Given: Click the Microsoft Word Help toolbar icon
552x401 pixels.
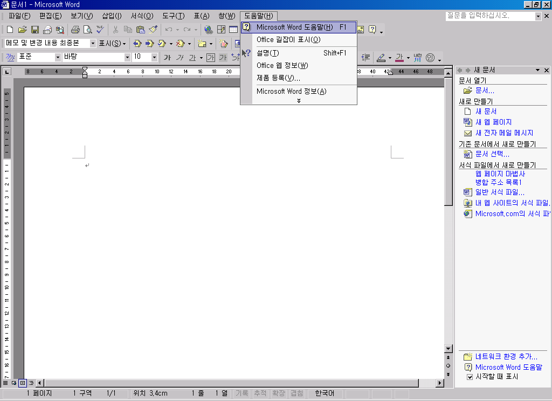Looking at the screenshot, I should click(x=372, y=30).
